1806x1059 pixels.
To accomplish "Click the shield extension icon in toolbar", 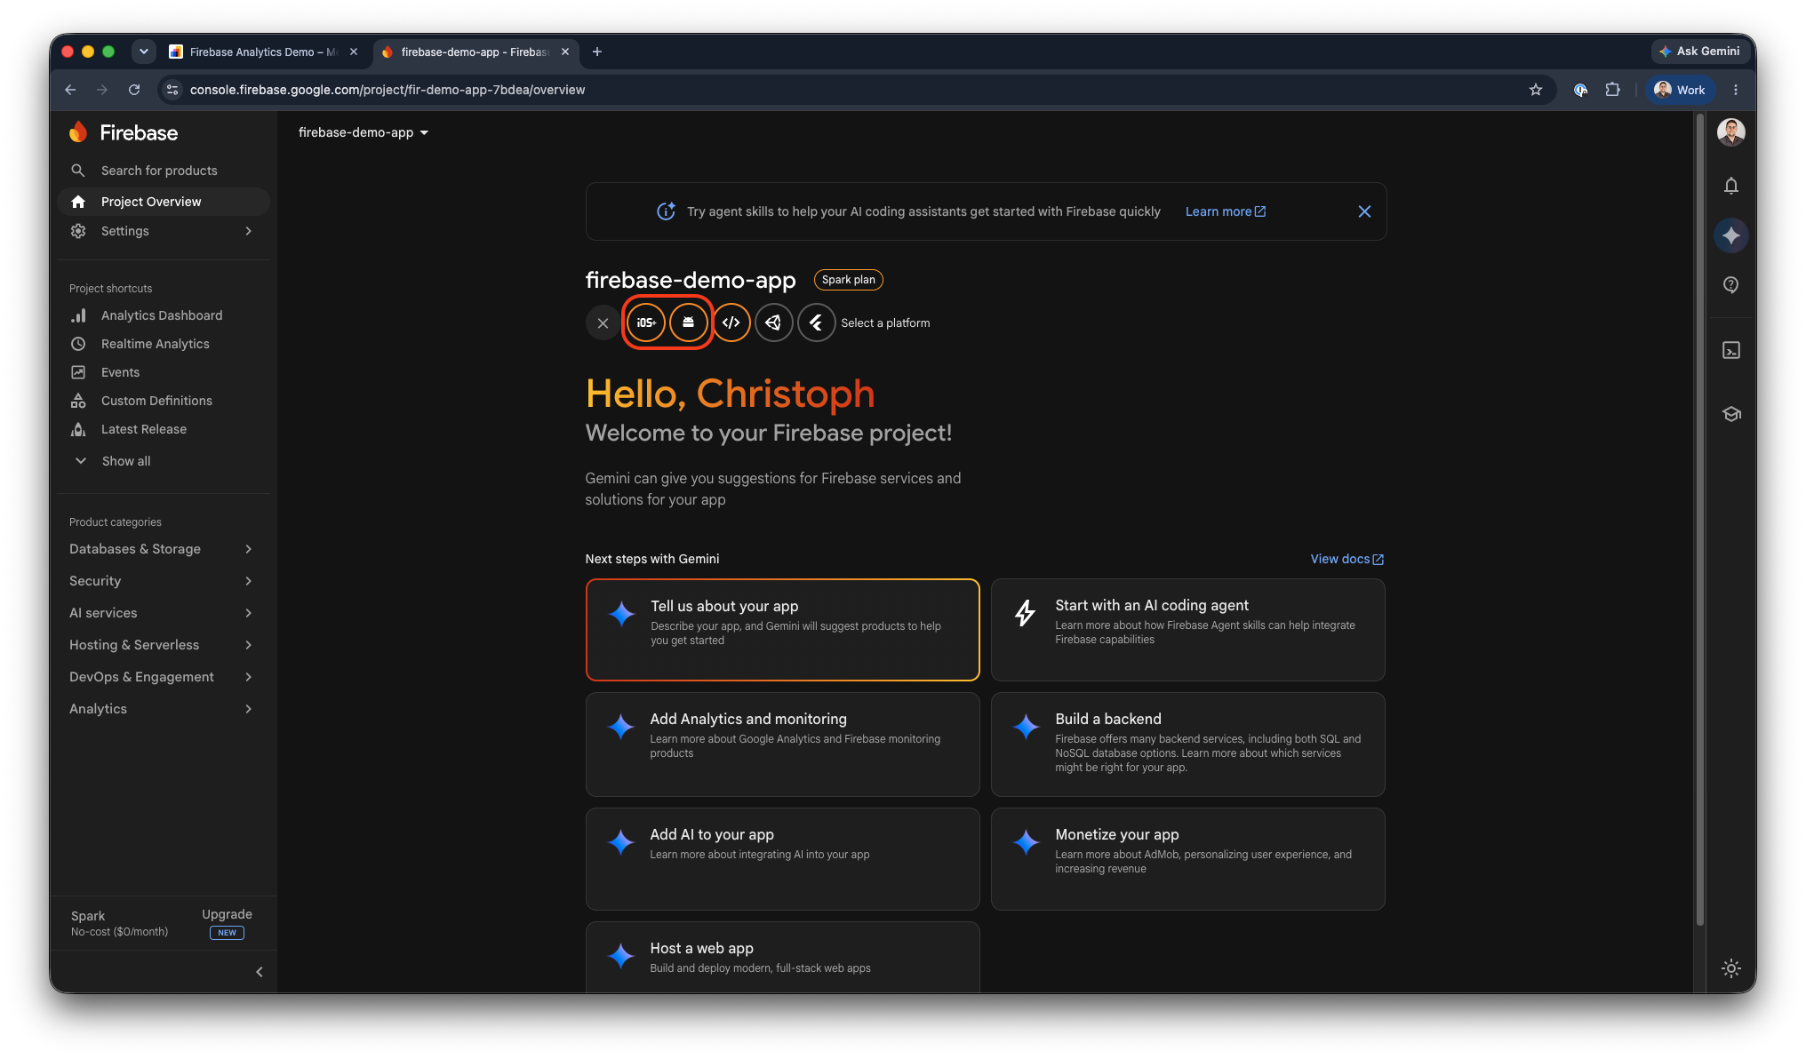I will [x=1580, y=90].
